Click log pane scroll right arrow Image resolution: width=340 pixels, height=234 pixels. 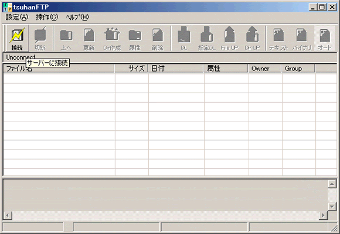(323, 215)
